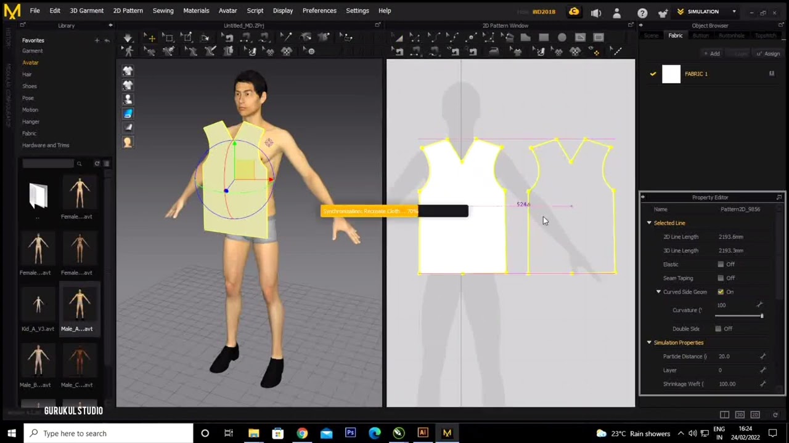Open Google Chrome from the taskbar

pyautogui.click(x=302, y=433)
